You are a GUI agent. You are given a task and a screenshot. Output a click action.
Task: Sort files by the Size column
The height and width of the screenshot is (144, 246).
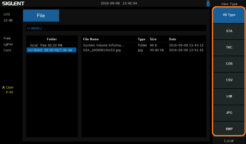click(x=153, y=39)
